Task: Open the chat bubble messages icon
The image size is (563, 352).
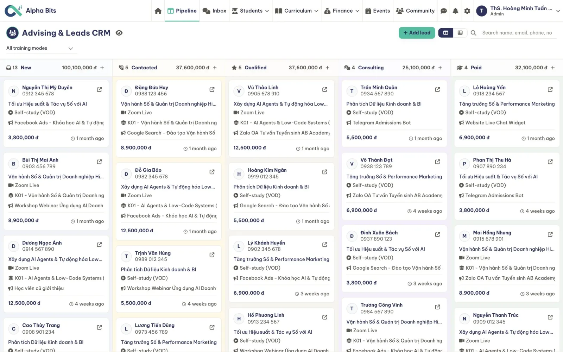Action: [444, 11]
